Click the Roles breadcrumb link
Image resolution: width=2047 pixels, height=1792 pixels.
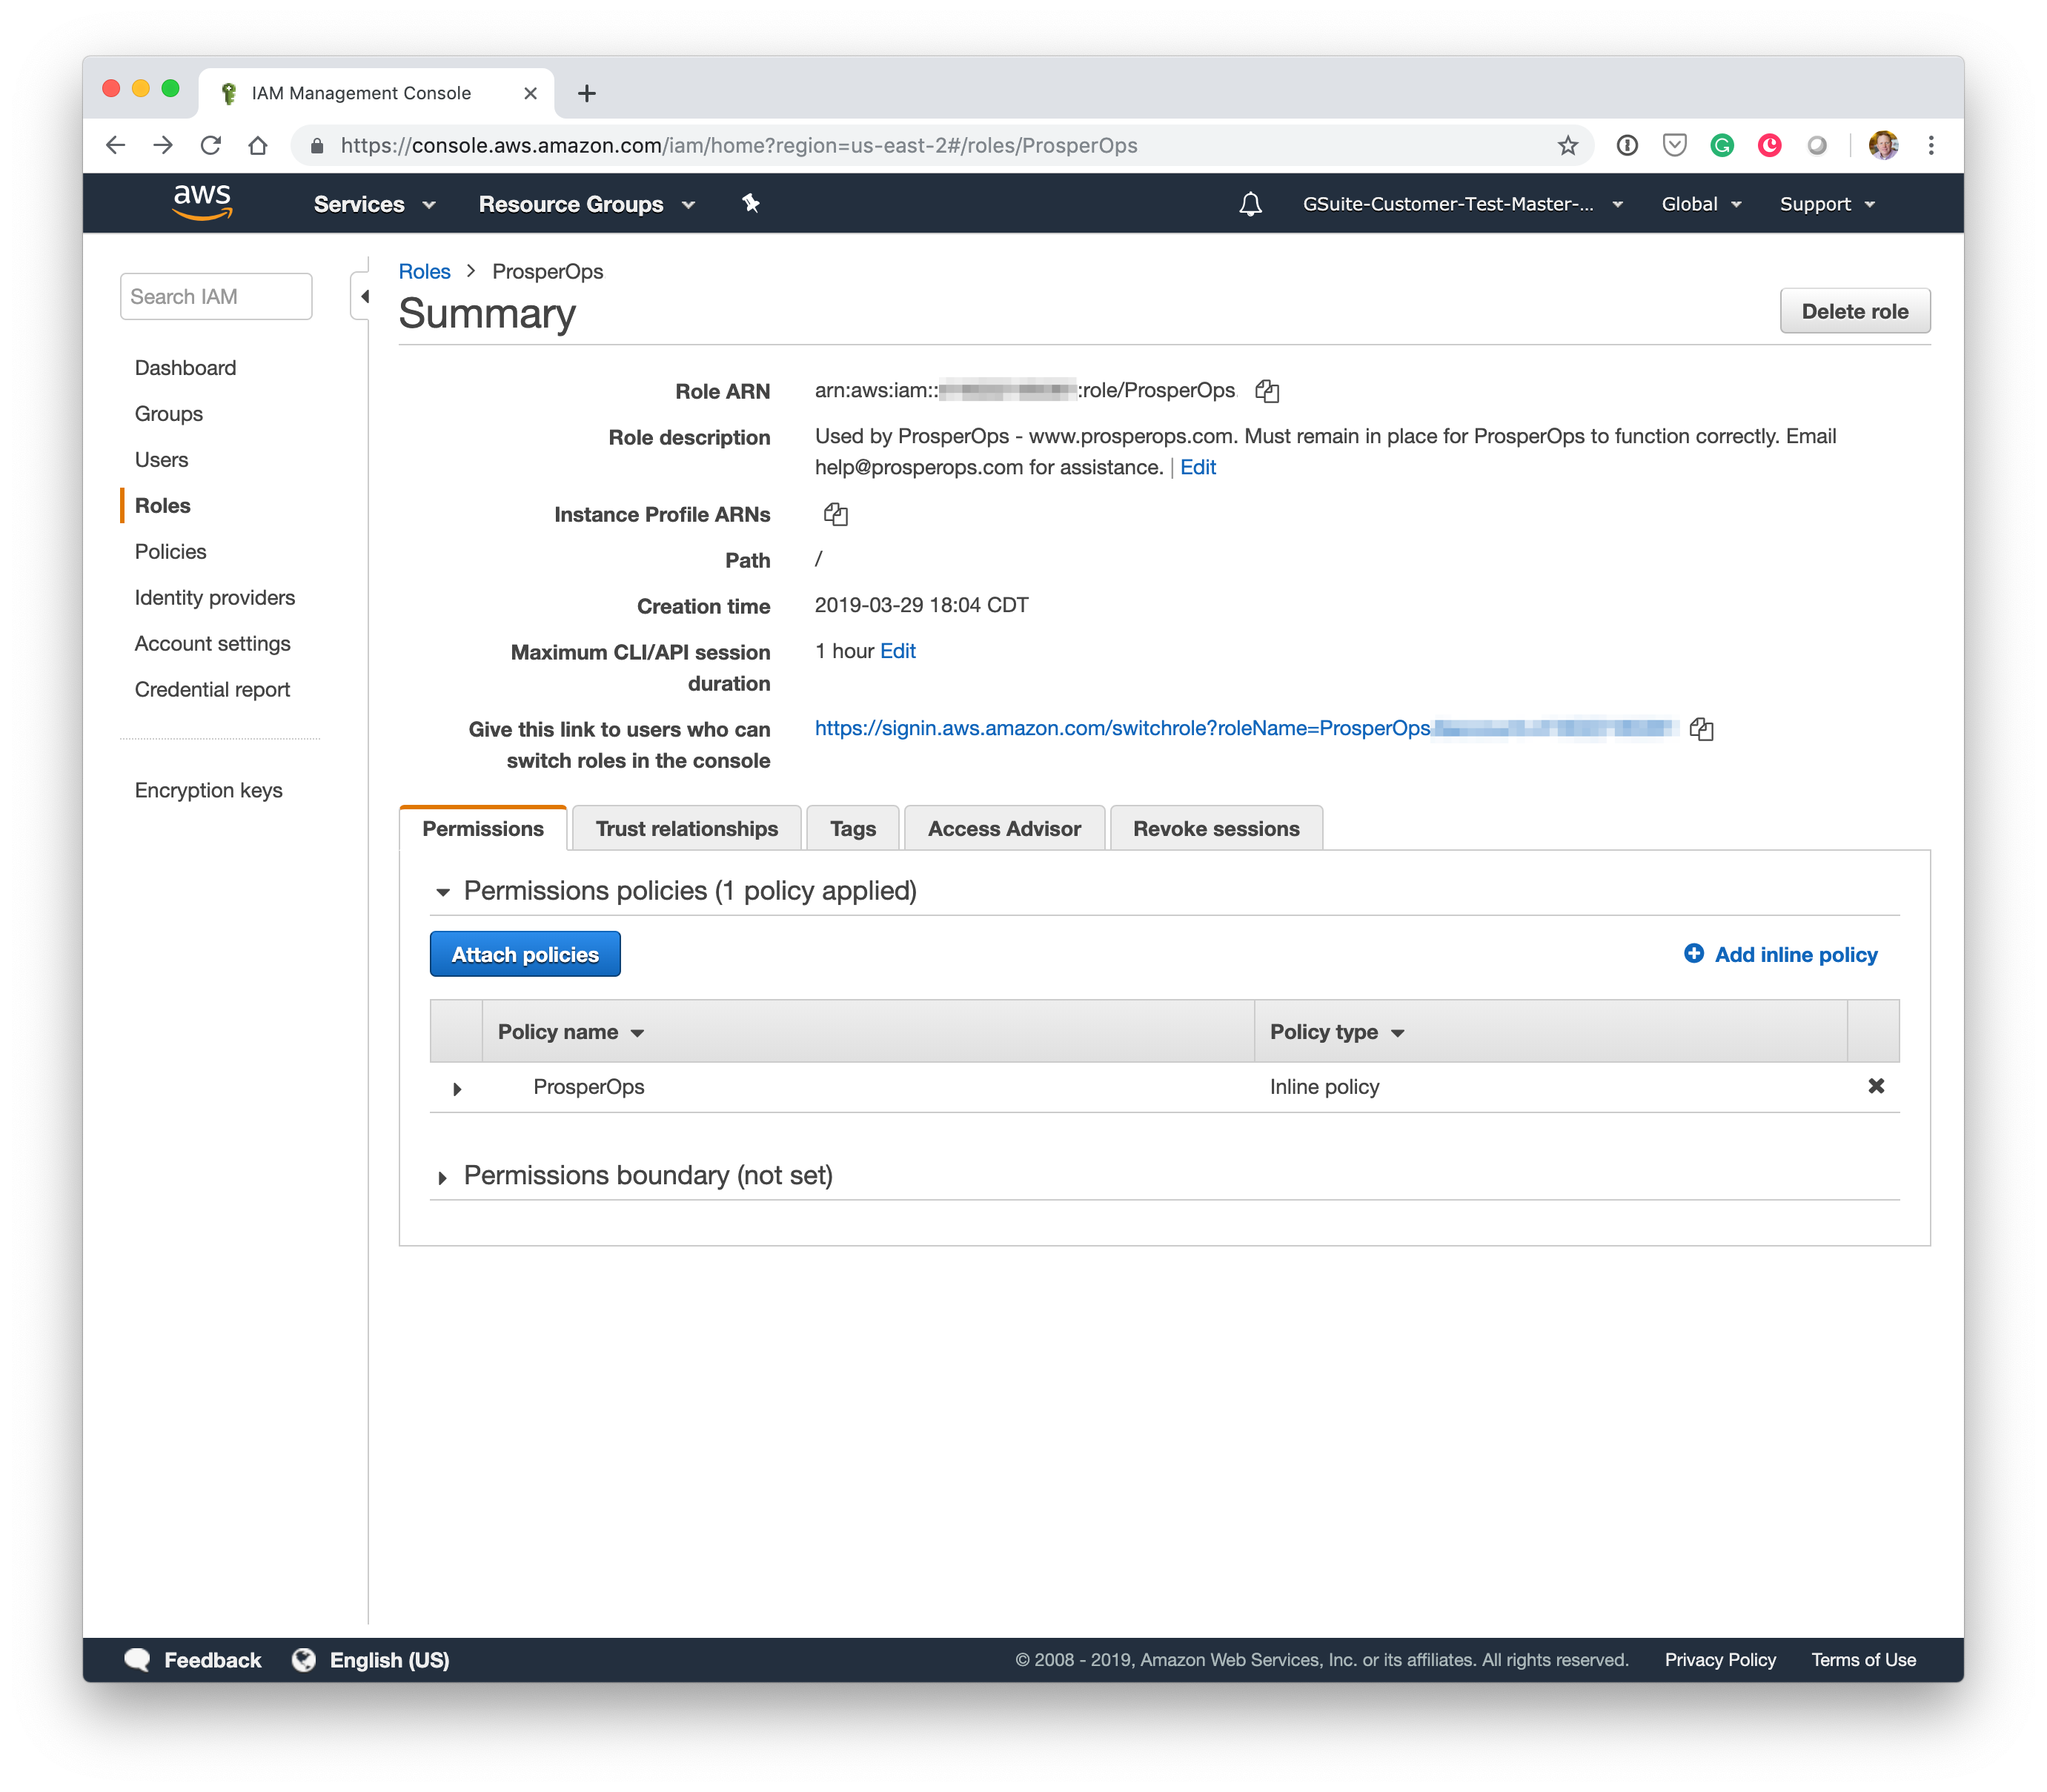[x=424, y=272]
